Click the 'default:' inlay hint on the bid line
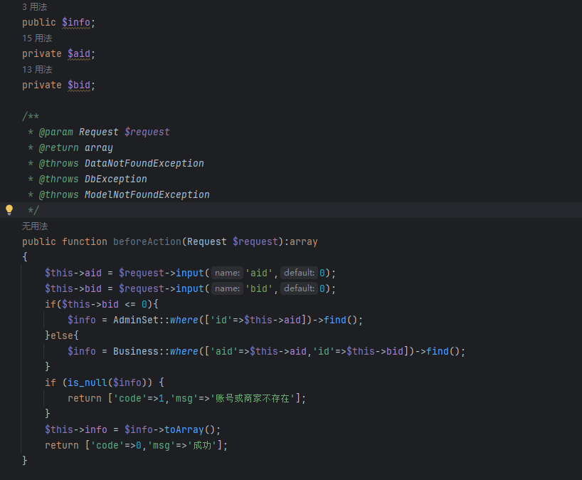Image resolution: width=582 pixels, height=480 pixels. 299,288
